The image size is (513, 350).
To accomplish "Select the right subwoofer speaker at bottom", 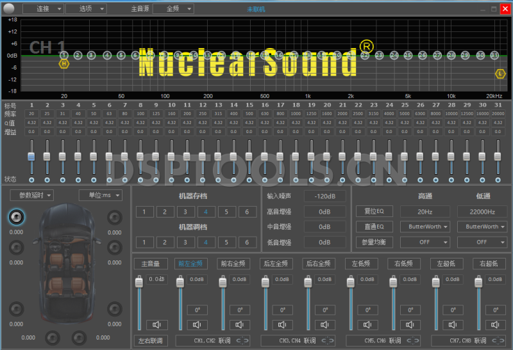I will [x=79, y=338].
